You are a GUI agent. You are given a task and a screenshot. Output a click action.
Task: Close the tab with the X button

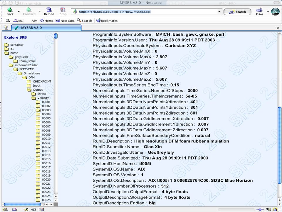pos(278,28)
